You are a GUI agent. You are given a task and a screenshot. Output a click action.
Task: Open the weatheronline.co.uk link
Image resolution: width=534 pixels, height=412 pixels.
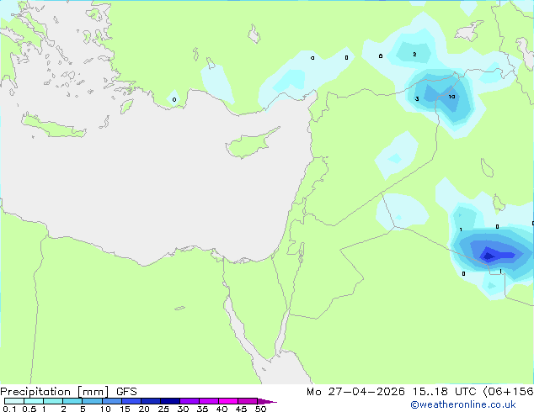[x=463, y=404]
